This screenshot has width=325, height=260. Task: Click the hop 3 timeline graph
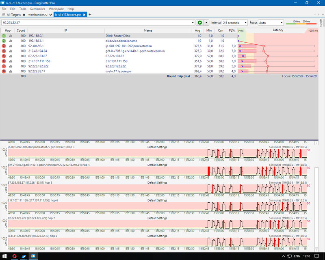157,154
